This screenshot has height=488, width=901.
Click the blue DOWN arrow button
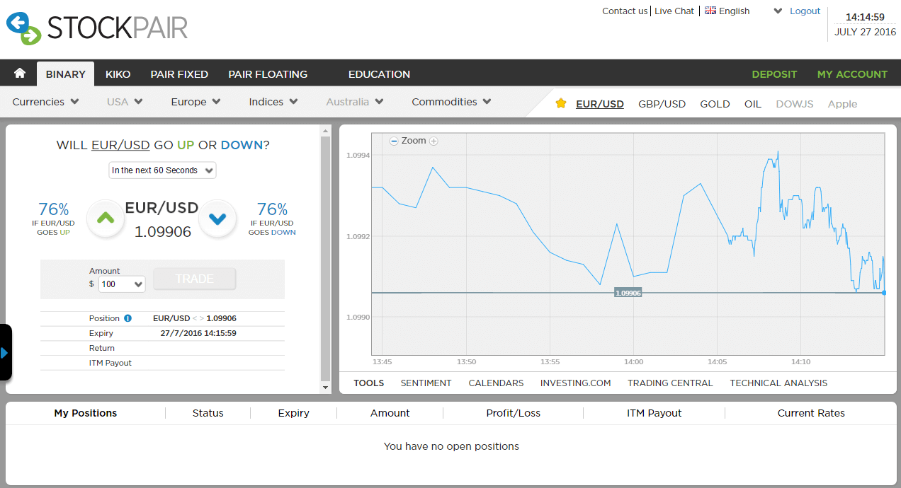(x=217, y=219)
